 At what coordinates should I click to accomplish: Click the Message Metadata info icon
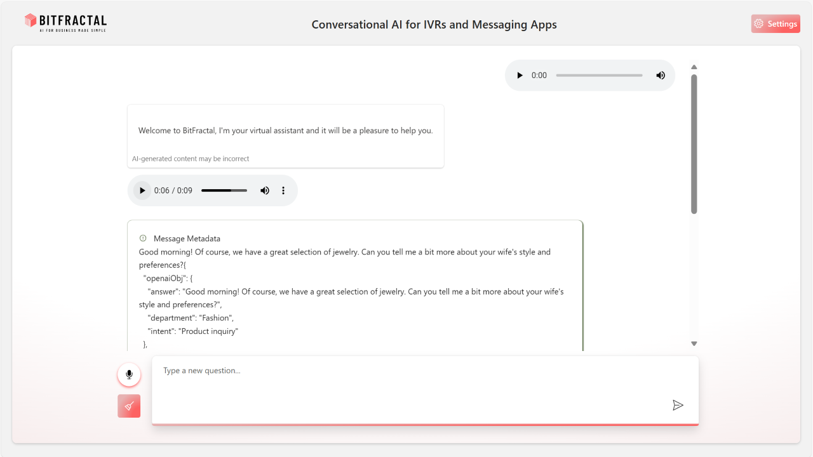pyautogui.click(x=143, y=239)
